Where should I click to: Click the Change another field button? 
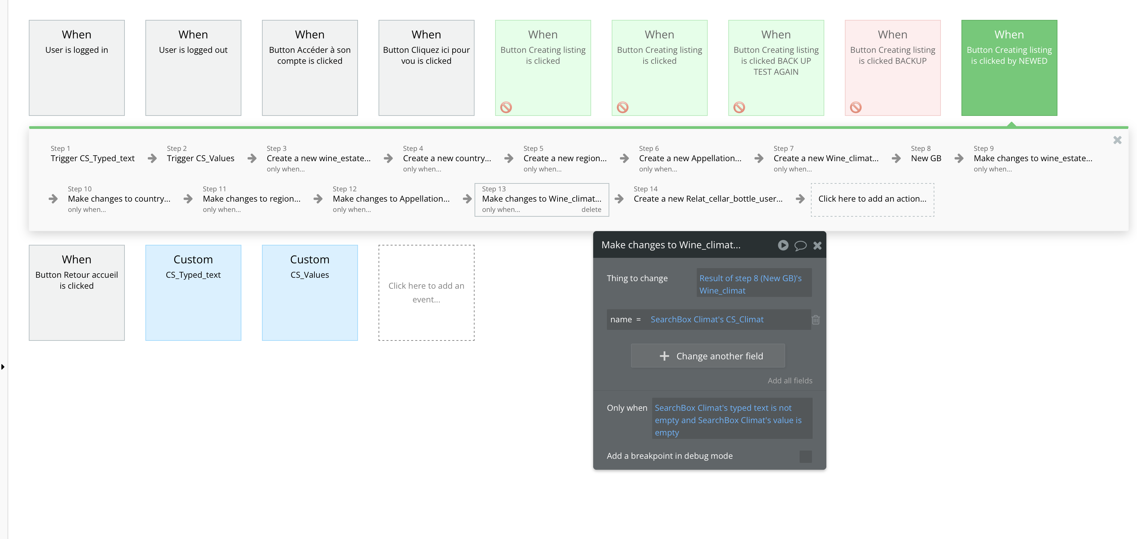pyautogui.click(x=707, y=356)
